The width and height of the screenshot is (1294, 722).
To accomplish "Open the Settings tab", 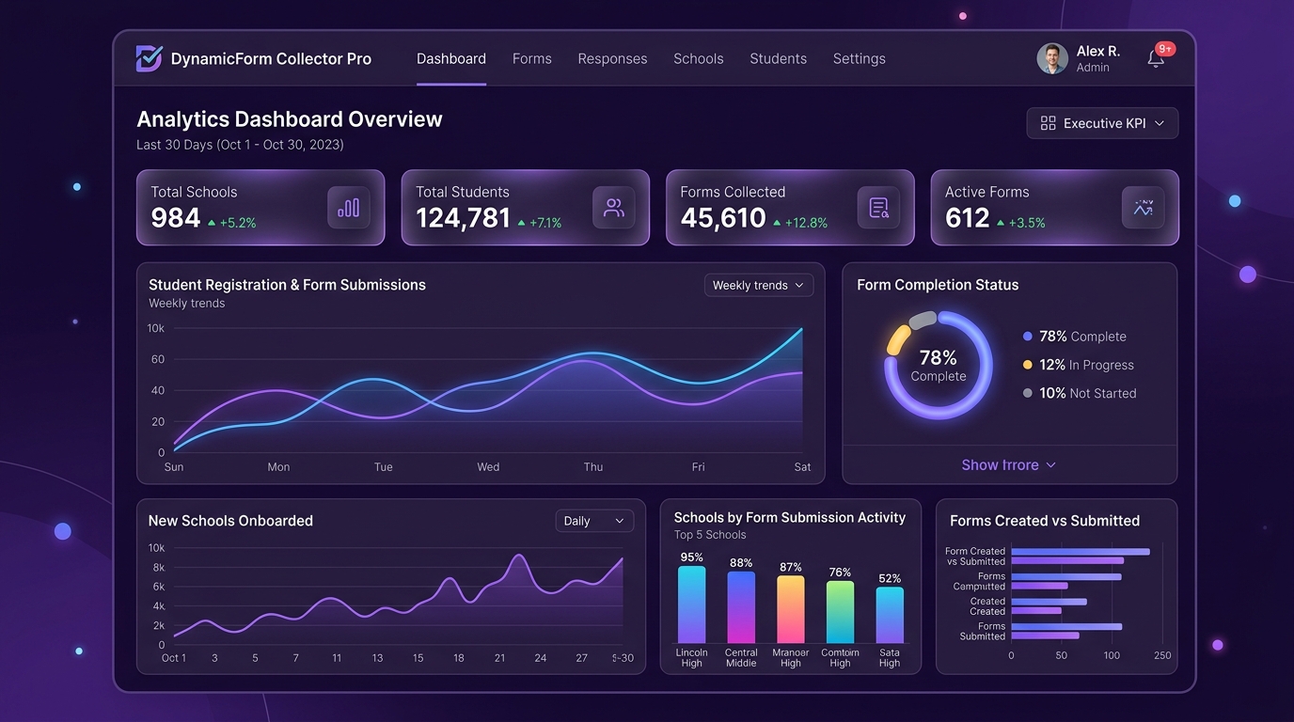I will point(860,58).
